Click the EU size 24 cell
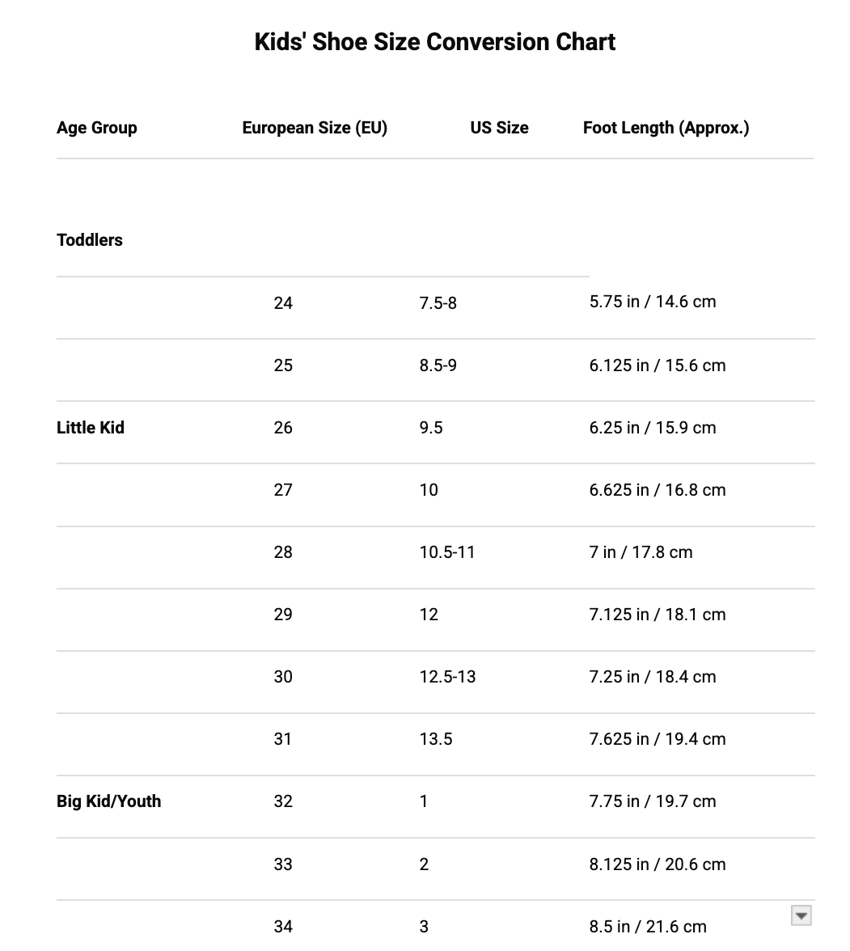 tap(283, 302)
